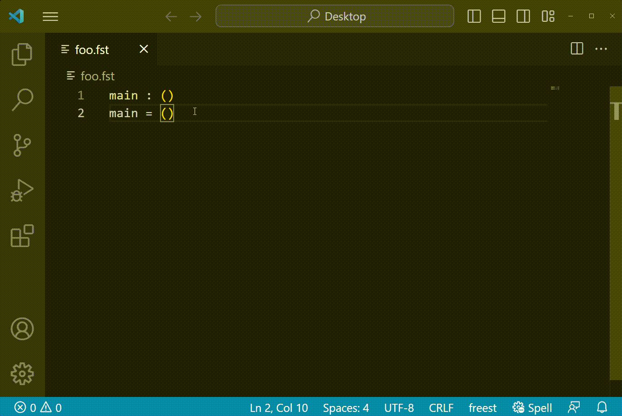Viewport: 622px width, 416px height.
Task: Toggle the panel visibility
Action: tap(498, 16)
